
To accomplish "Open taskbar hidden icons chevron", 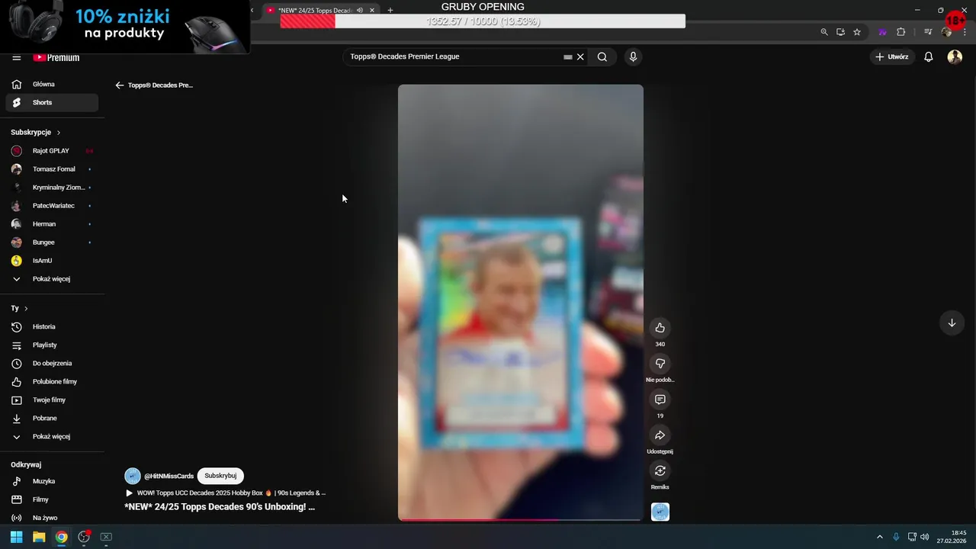I will [x=879, y=537].
